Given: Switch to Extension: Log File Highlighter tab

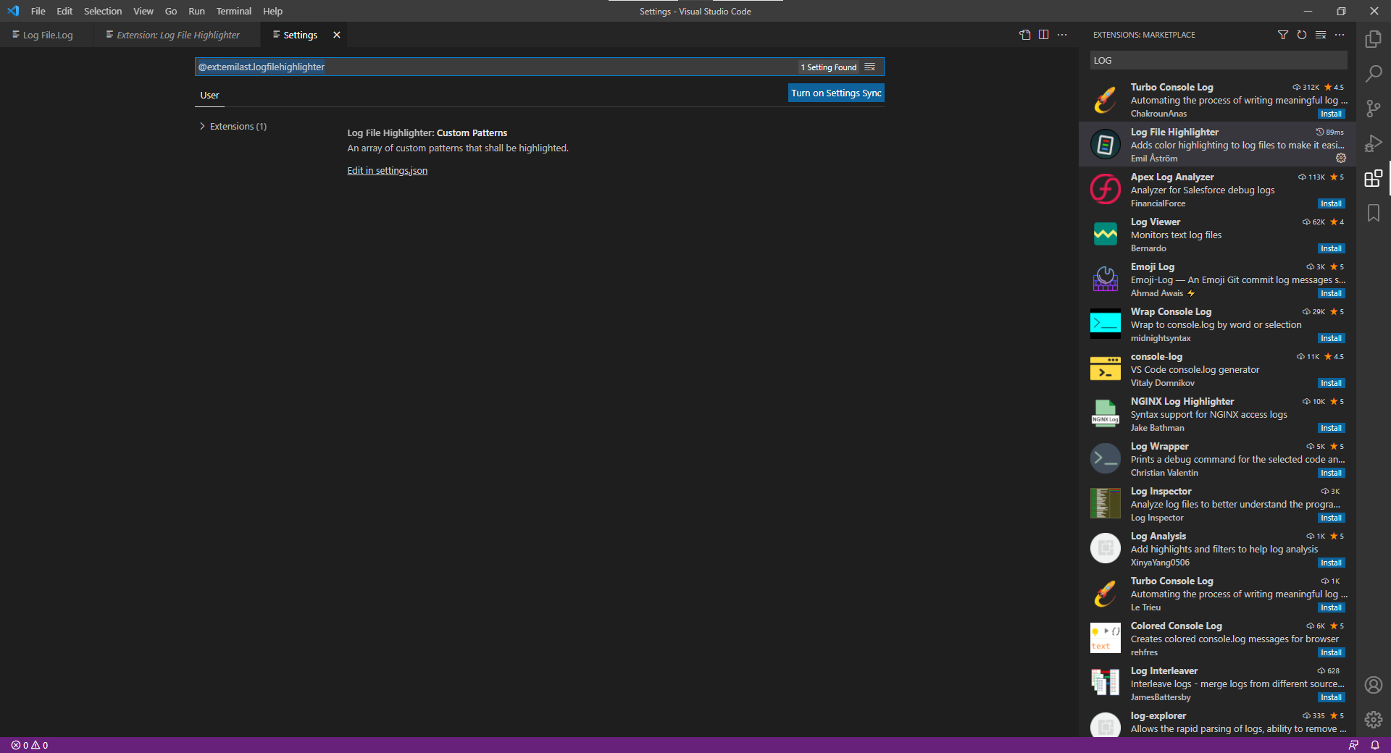Looking at the screenshot, I should tap(177, 35).
